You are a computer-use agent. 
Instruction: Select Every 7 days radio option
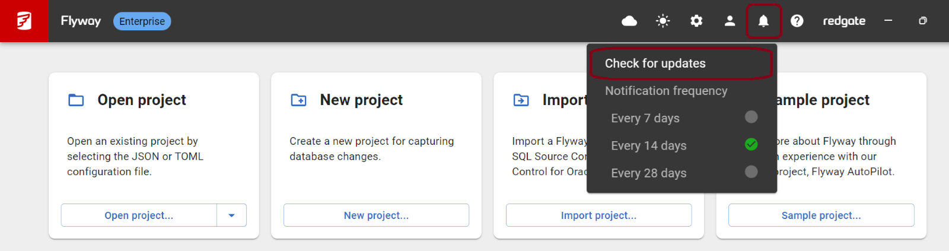click(x=751, y=117)
